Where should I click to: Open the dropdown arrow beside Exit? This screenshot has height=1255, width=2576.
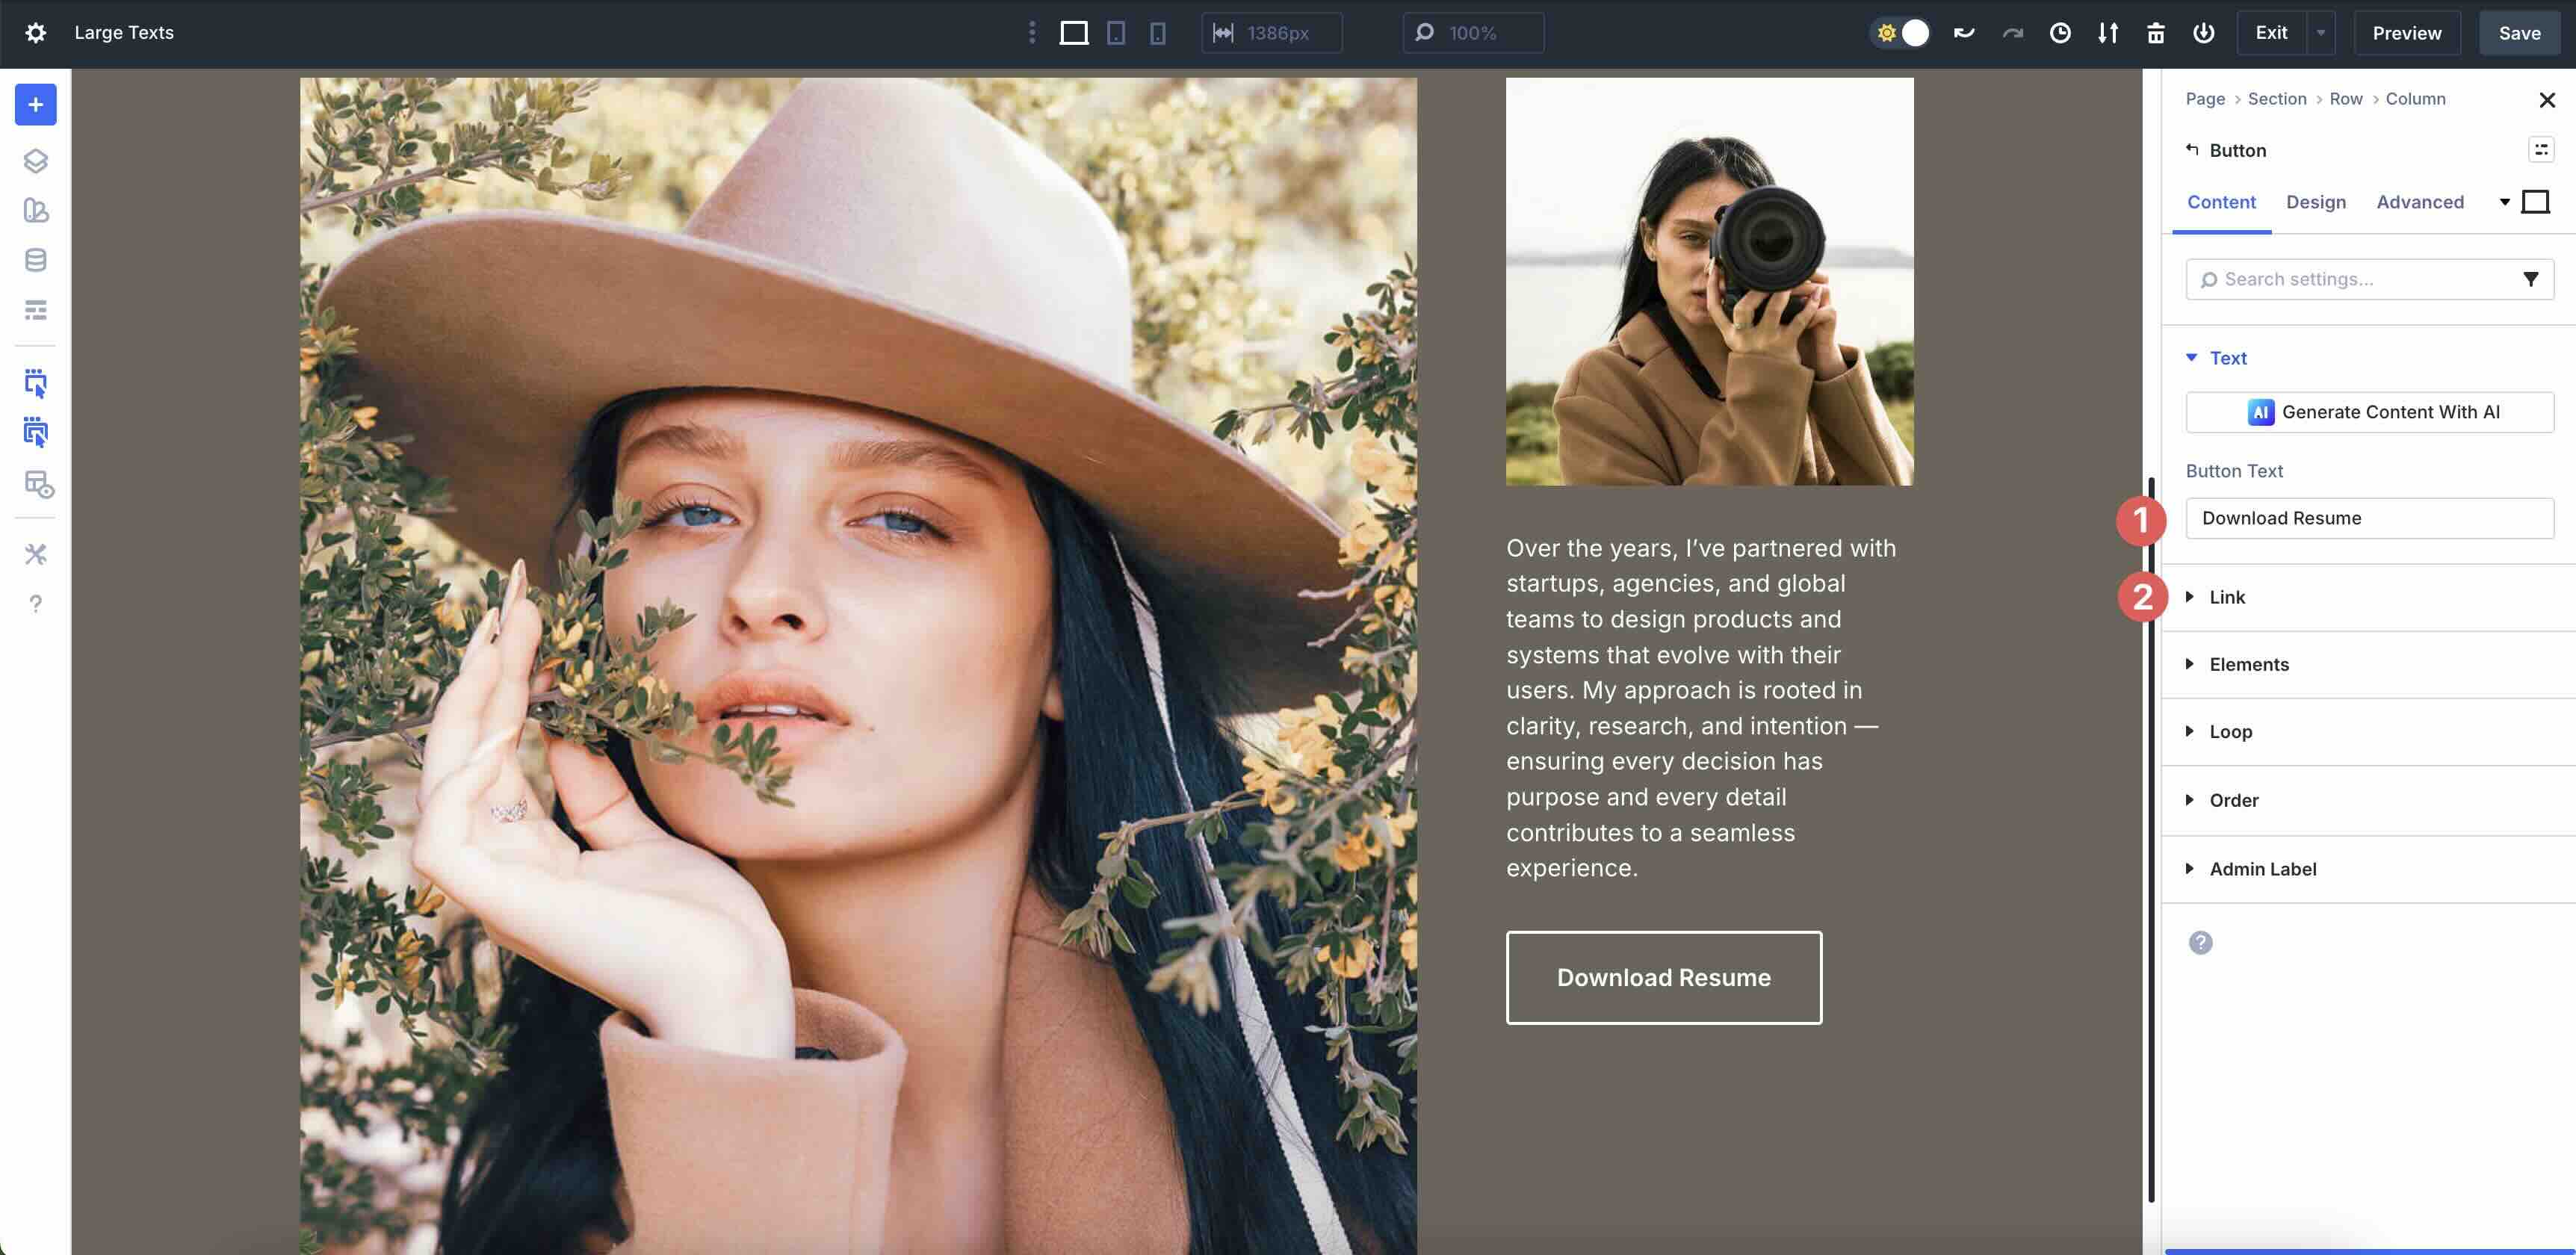[2320, 33]
